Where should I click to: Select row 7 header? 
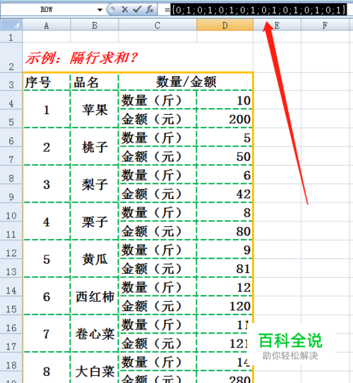click(x=11, y=157)
